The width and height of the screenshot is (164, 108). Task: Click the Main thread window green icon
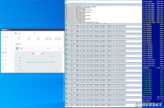point(66,5)
